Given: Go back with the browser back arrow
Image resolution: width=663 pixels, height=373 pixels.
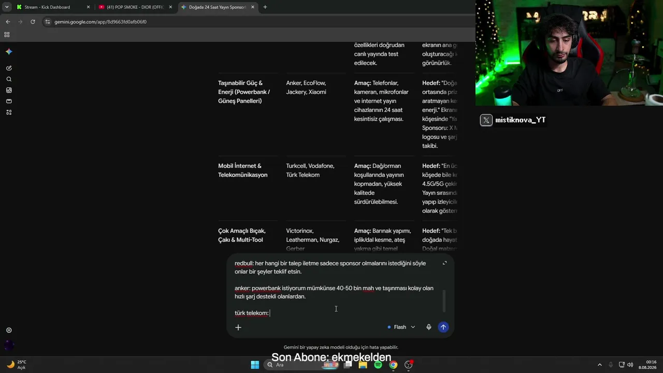Looking at the screenshot, I should coord(8,22).
